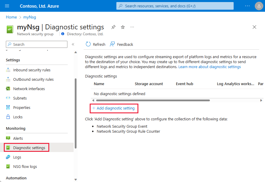Collapse the sidebar with the chevron
This screenshot has height=182, width=265.
coord(73,44)
